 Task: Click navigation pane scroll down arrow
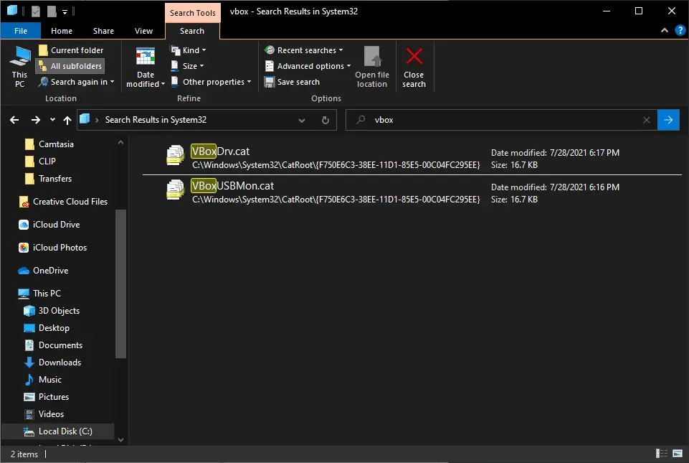point(121,440)
